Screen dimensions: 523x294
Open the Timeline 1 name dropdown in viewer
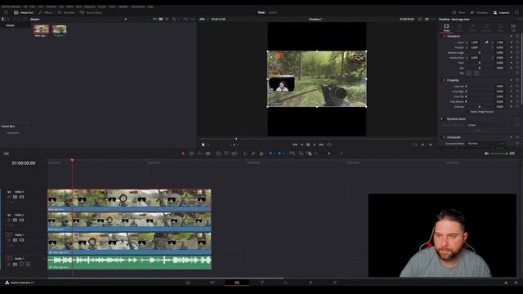[x=317, y=19]
